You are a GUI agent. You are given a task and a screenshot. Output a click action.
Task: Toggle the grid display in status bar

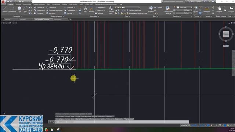coord(189,125)
